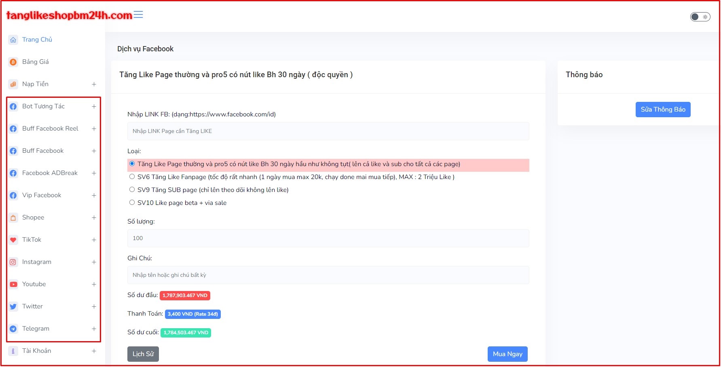Expand the Telegram plus sign
Viewport: 721px width, 367px height.
coord(94,329)
